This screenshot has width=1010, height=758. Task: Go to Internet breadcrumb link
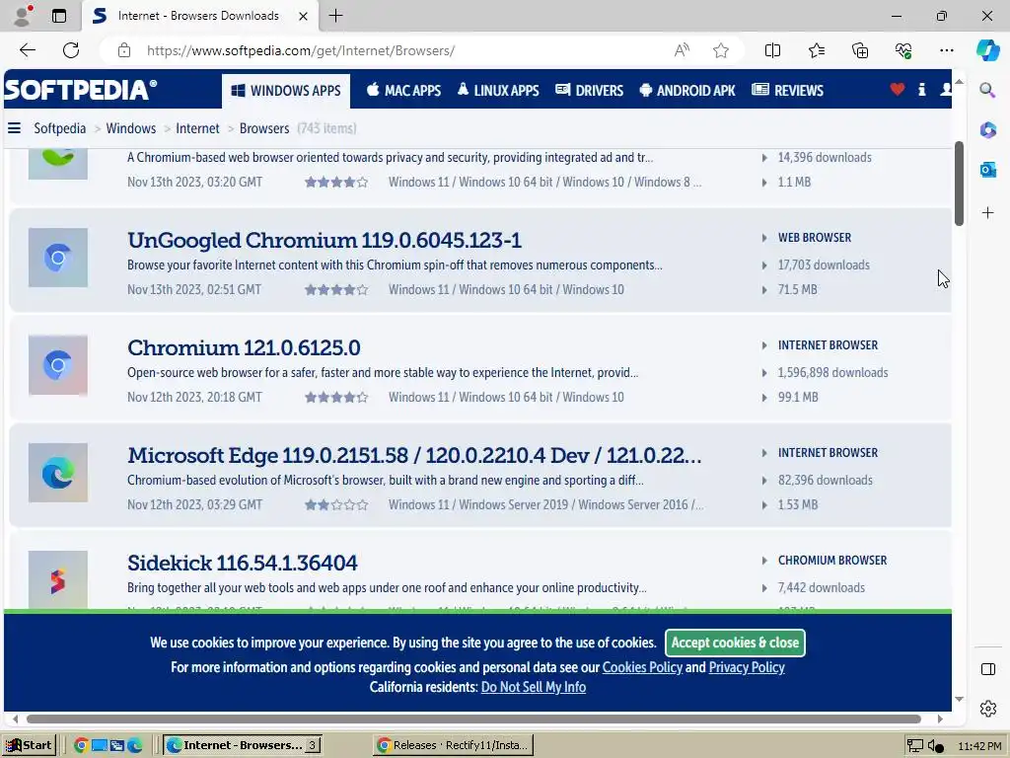click(197, 128)
